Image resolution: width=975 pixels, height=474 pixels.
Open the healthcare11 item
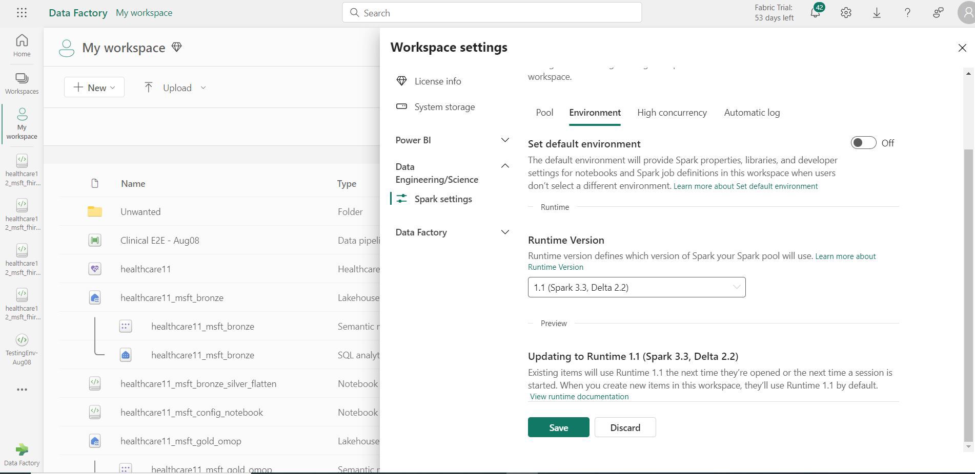[146, 269]
